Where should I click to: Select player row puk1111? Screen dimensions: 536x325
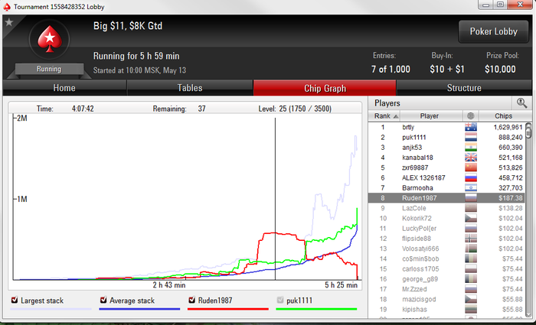click(446, 137)
